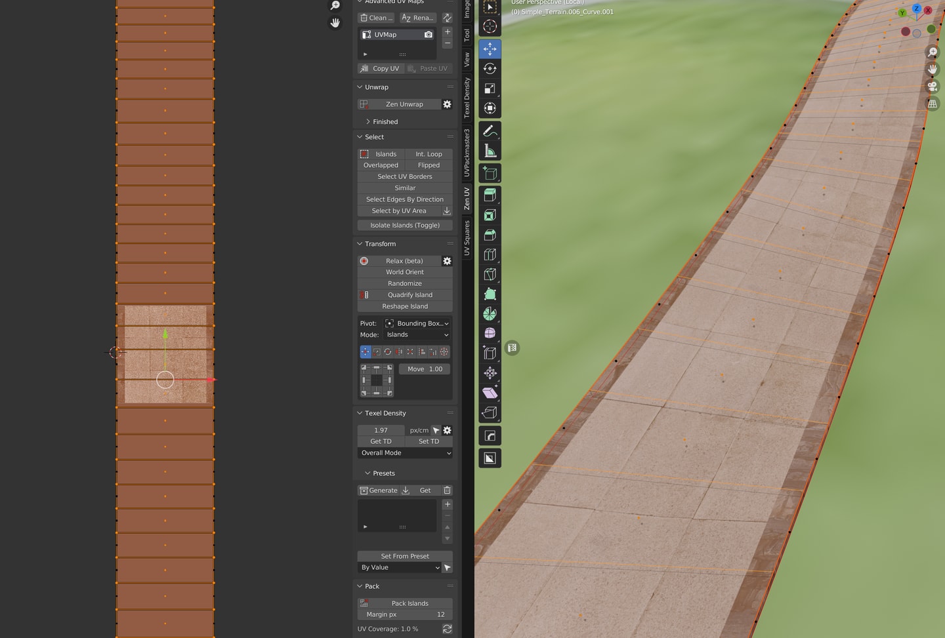Switch orthographic/perspective grid icon in viewport
This screenshot has width=945, height=638.
pyautogui.click(x=932, y=104)
